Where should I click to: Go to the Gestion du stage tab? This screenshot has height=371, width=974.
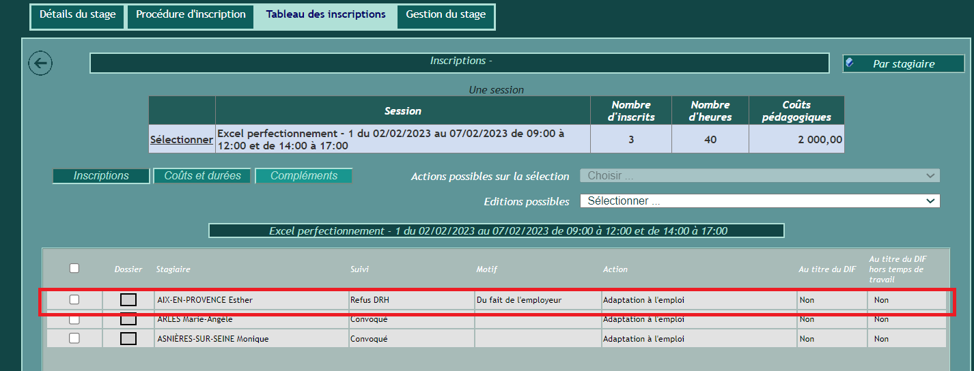[x=445, y=15]
